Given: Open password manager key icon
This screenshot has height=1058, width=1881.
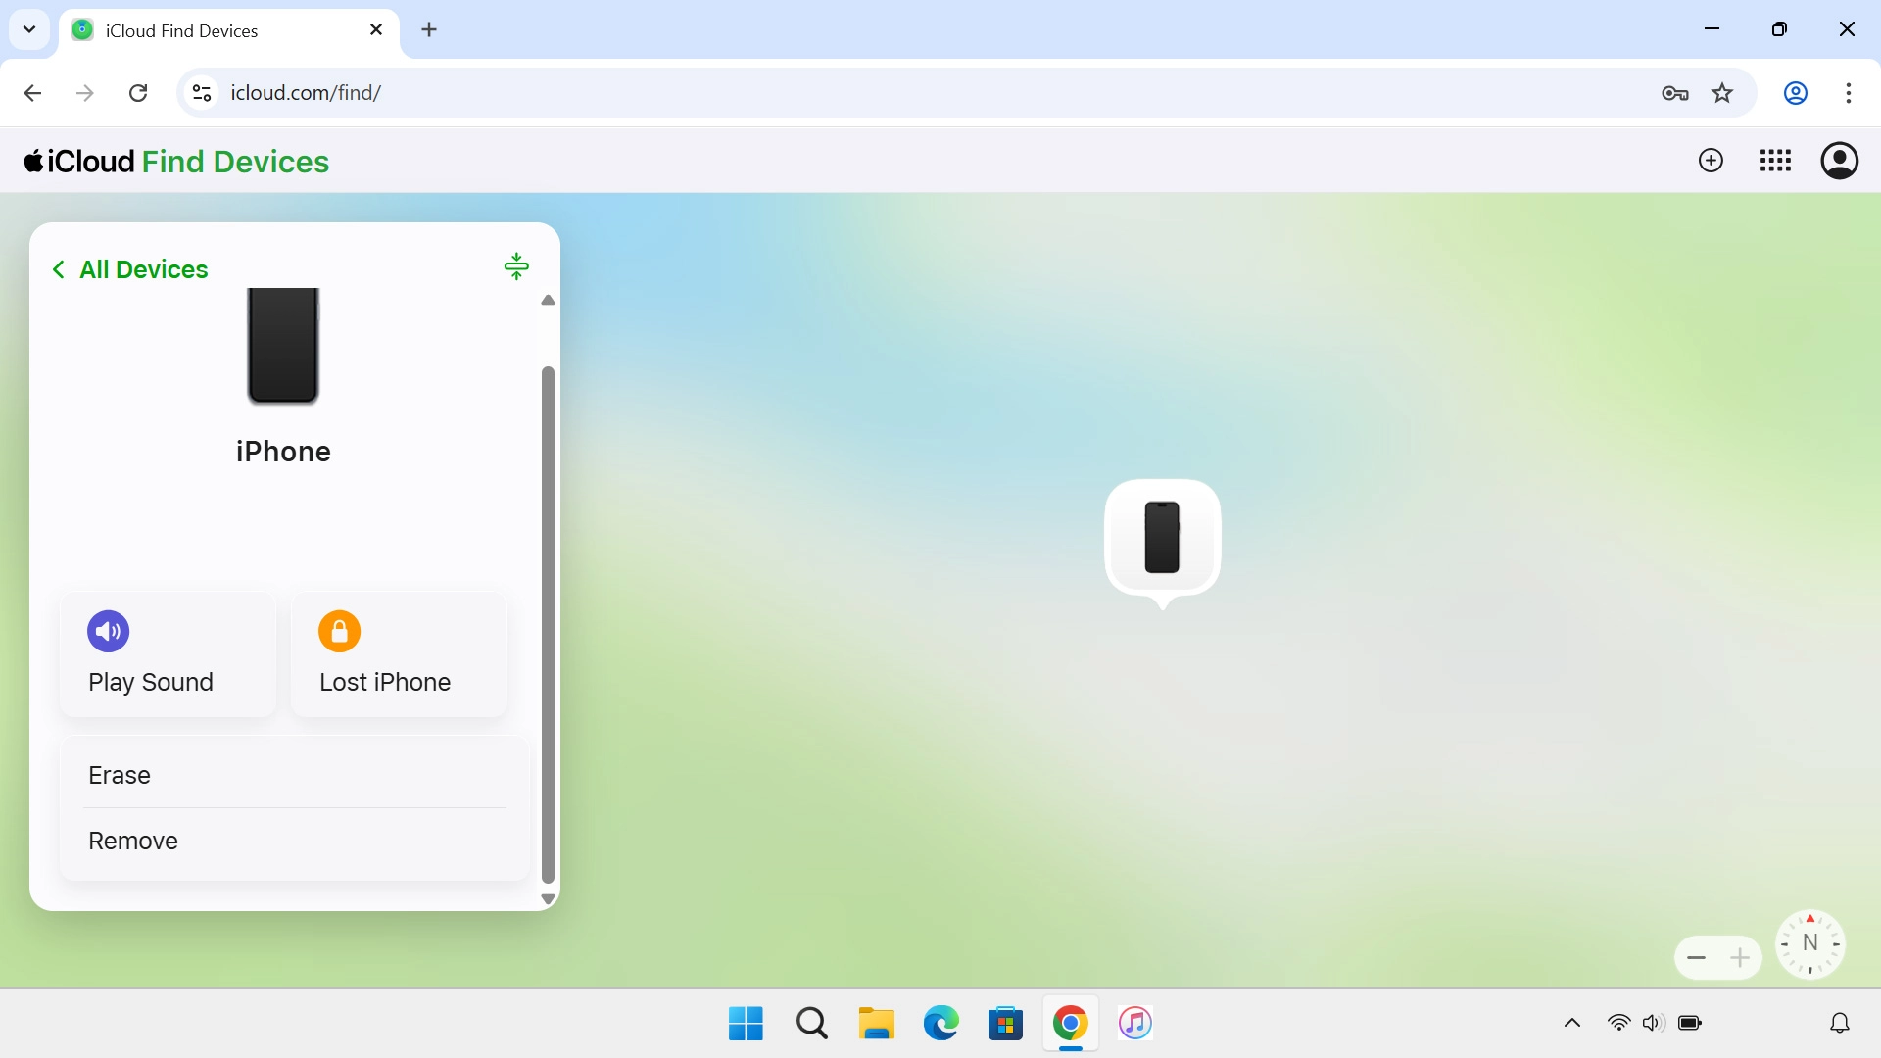Looking at the screenshot, I should (x=1675, y=93).
